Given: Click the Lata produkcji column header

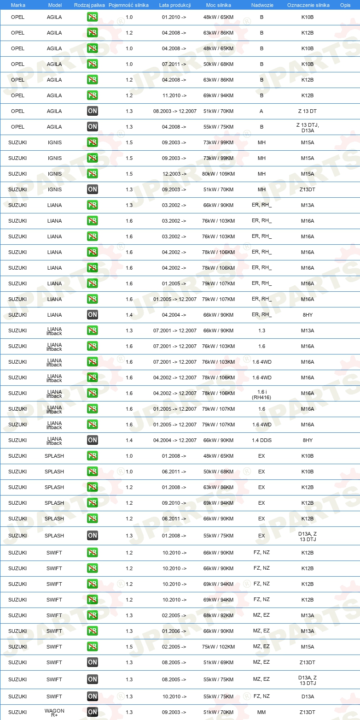Looking at the screenshot, I should click(174, 5).
